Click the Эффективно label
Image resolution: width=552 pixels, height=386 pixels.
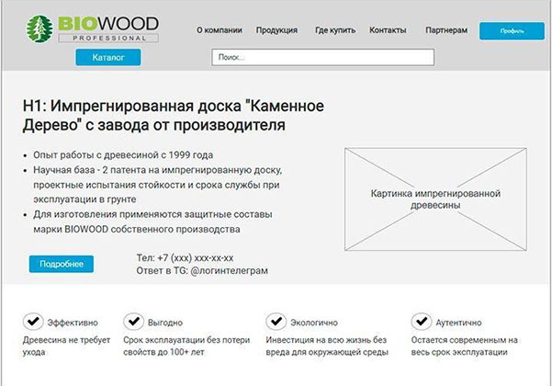(x=73, y=323)
